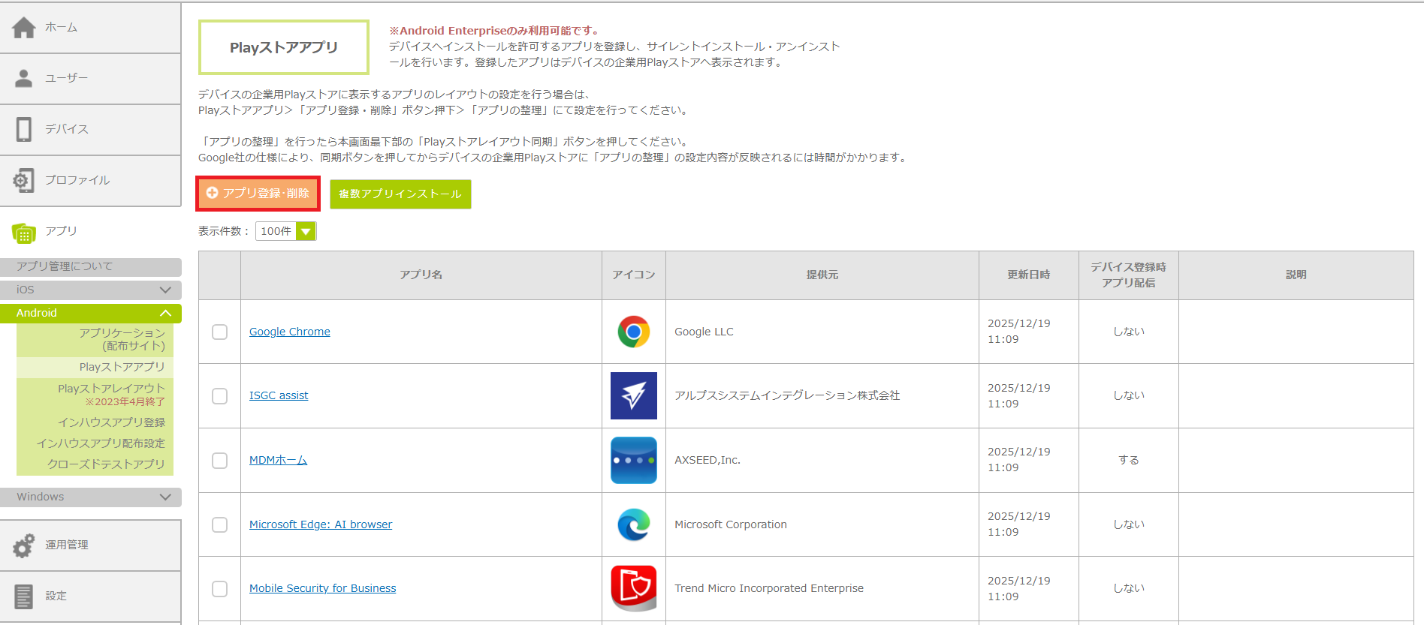Click the Operations Management gears icon
Viewport: 1424px width, 625px height.
(24, 545)
